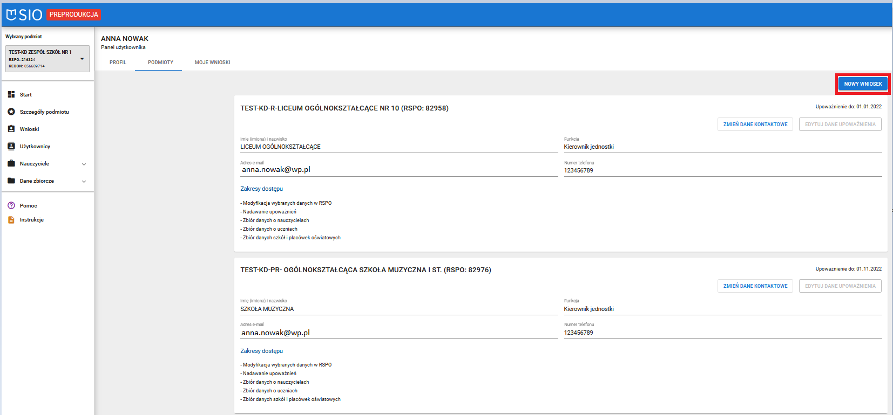Switch to the Moje wnioski tab
Viewport: 893px width, 415px height.
pos(212,63)
